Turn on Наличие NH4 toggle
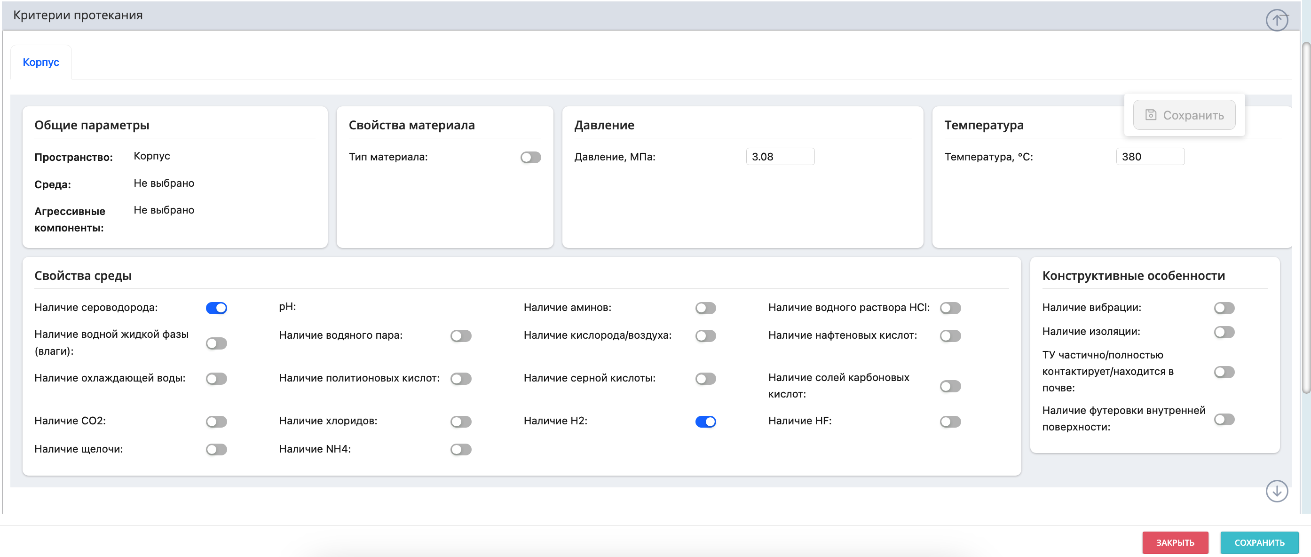The height and width of the screenshot is (557, 1311). 460,450
